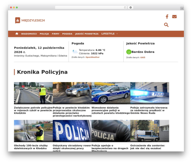Open the Jakość Powietrza menu item

[x=87, y=34]
